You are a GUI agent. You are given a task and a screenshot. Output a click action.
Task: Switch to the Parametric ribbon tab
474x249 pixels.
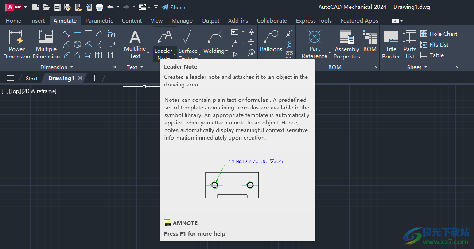pos(99,20)
